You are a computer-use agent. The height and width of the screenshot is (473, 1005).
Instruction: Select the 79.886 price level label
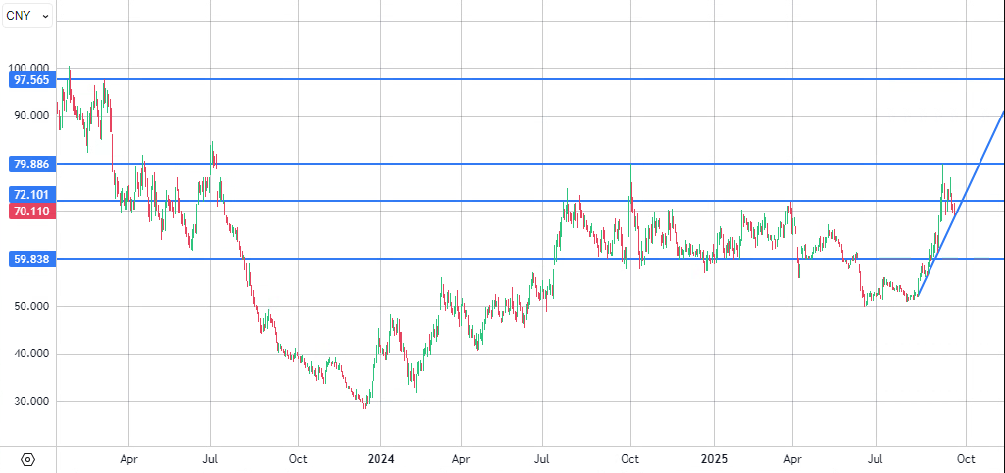(31, 164)
